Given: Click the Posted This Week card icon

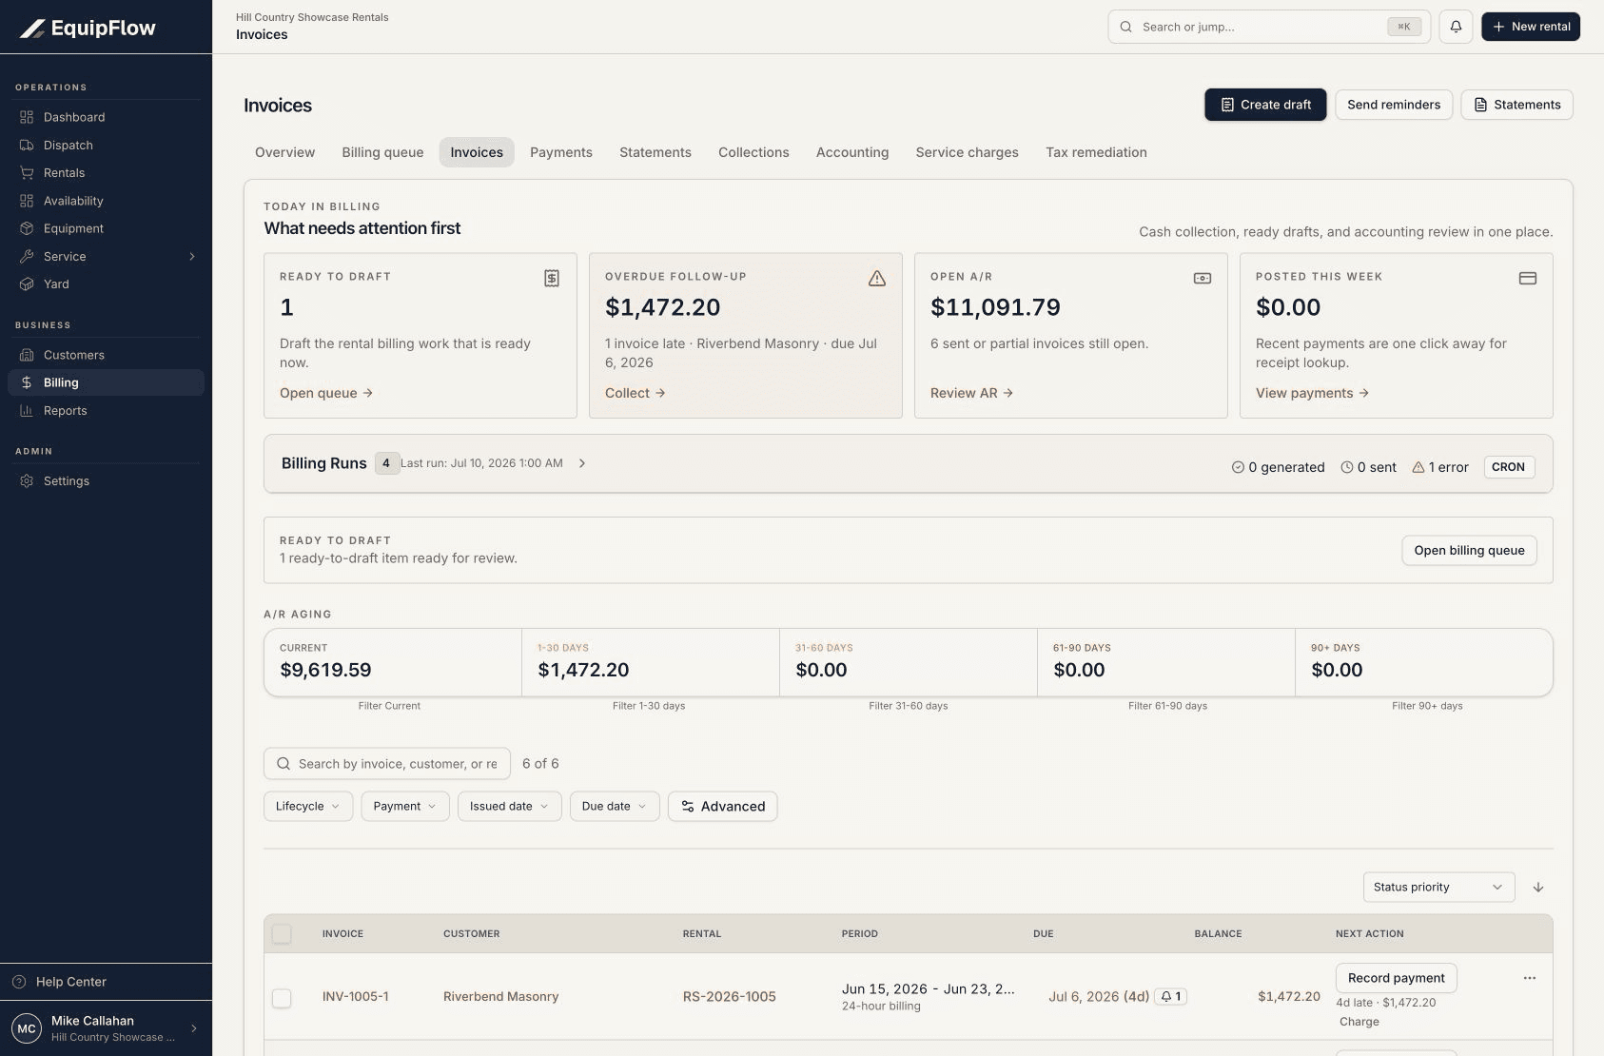Looking at the screenshot, I should coord(1528,278).
